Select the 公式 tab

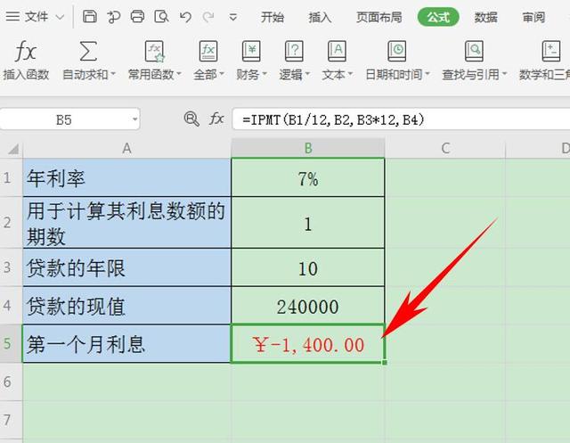(x=438, y=17)
